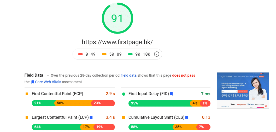Click the https://www.firstpage.hk/ URL text
The image size is (276, 132).
(x=118, y=42)
